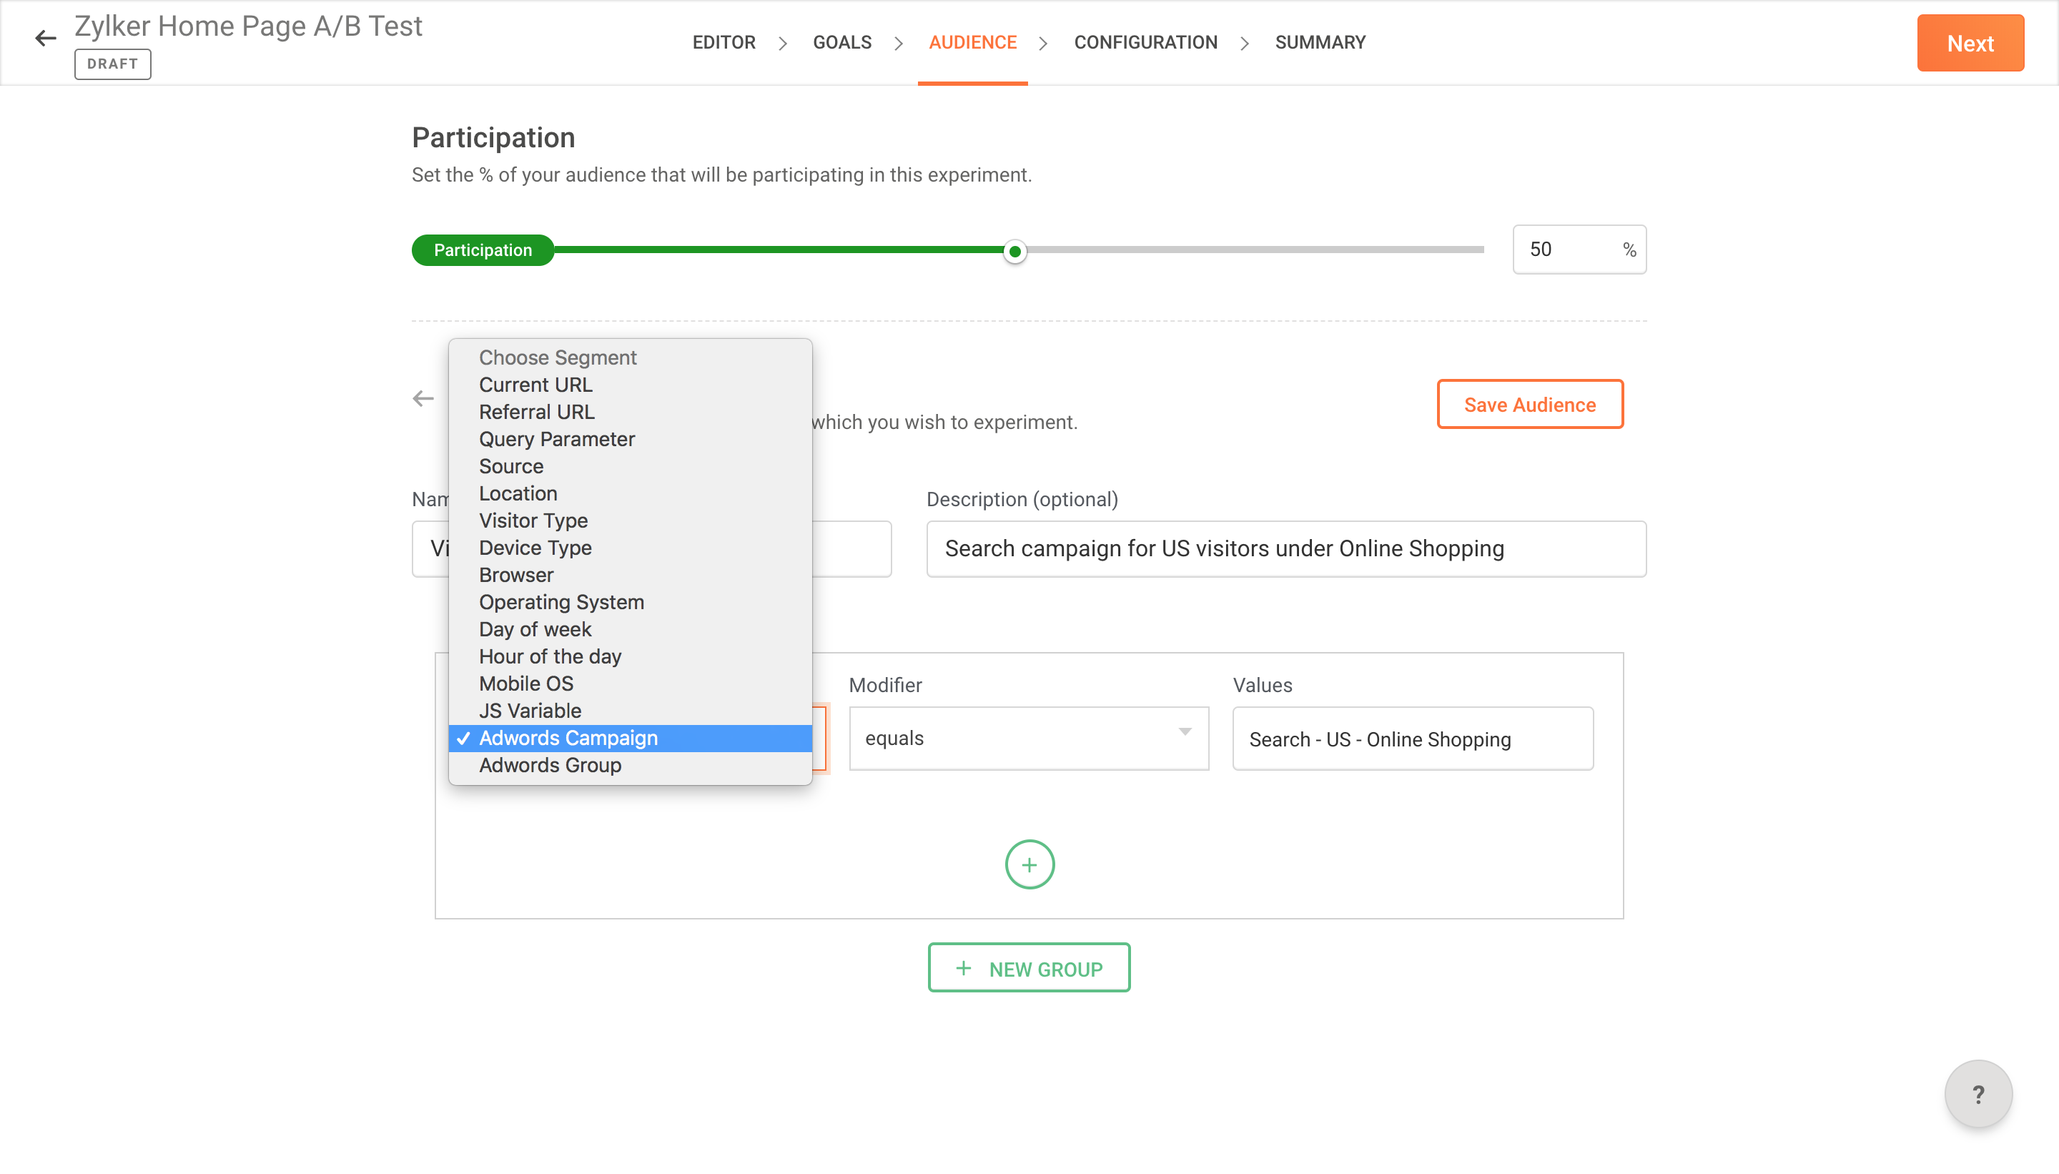This screenshot has width=2059, height=1174.
Task: Go to the GOALS step
Action: click(841, 43)
